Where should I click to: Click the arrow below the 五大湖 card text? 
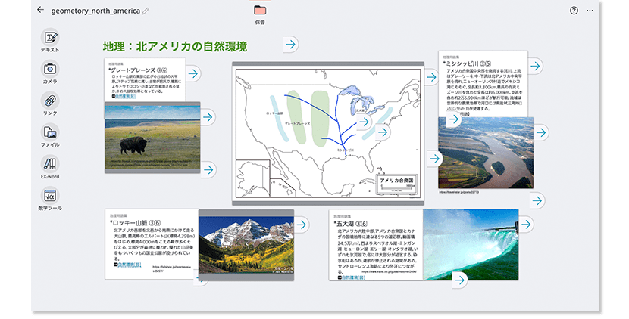[460, 280]
